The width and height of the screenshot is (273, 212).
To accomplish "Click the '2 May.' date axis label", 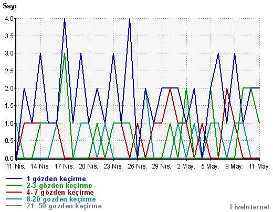I will (186, 166).
